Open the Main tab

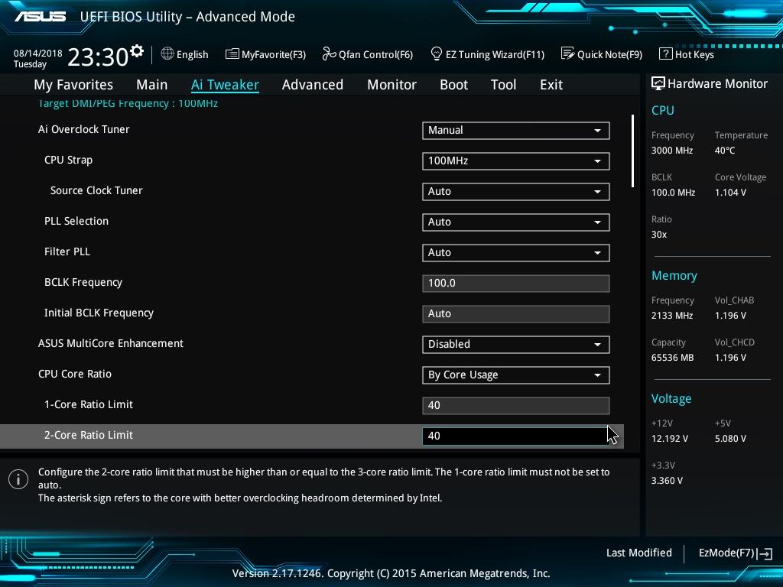pyautogui.click(x=152, y=85)
